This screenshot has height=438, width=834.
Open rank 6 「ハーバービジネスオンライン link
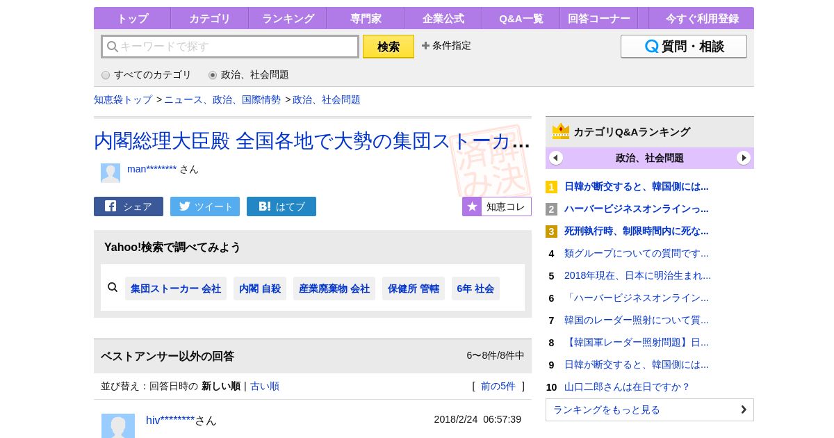point(637,298)
